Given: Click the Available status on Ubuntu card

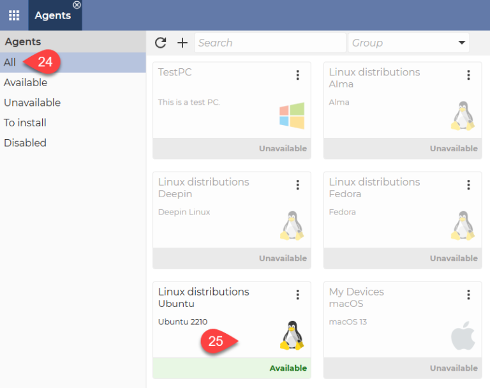Looking at the screenshot, I should [288, 368].
